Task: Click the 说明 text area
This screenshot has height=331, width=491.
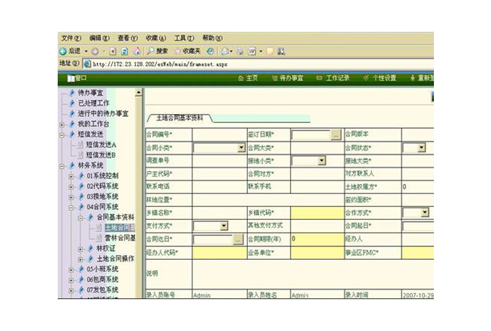Action: click(x=313, y=274)
